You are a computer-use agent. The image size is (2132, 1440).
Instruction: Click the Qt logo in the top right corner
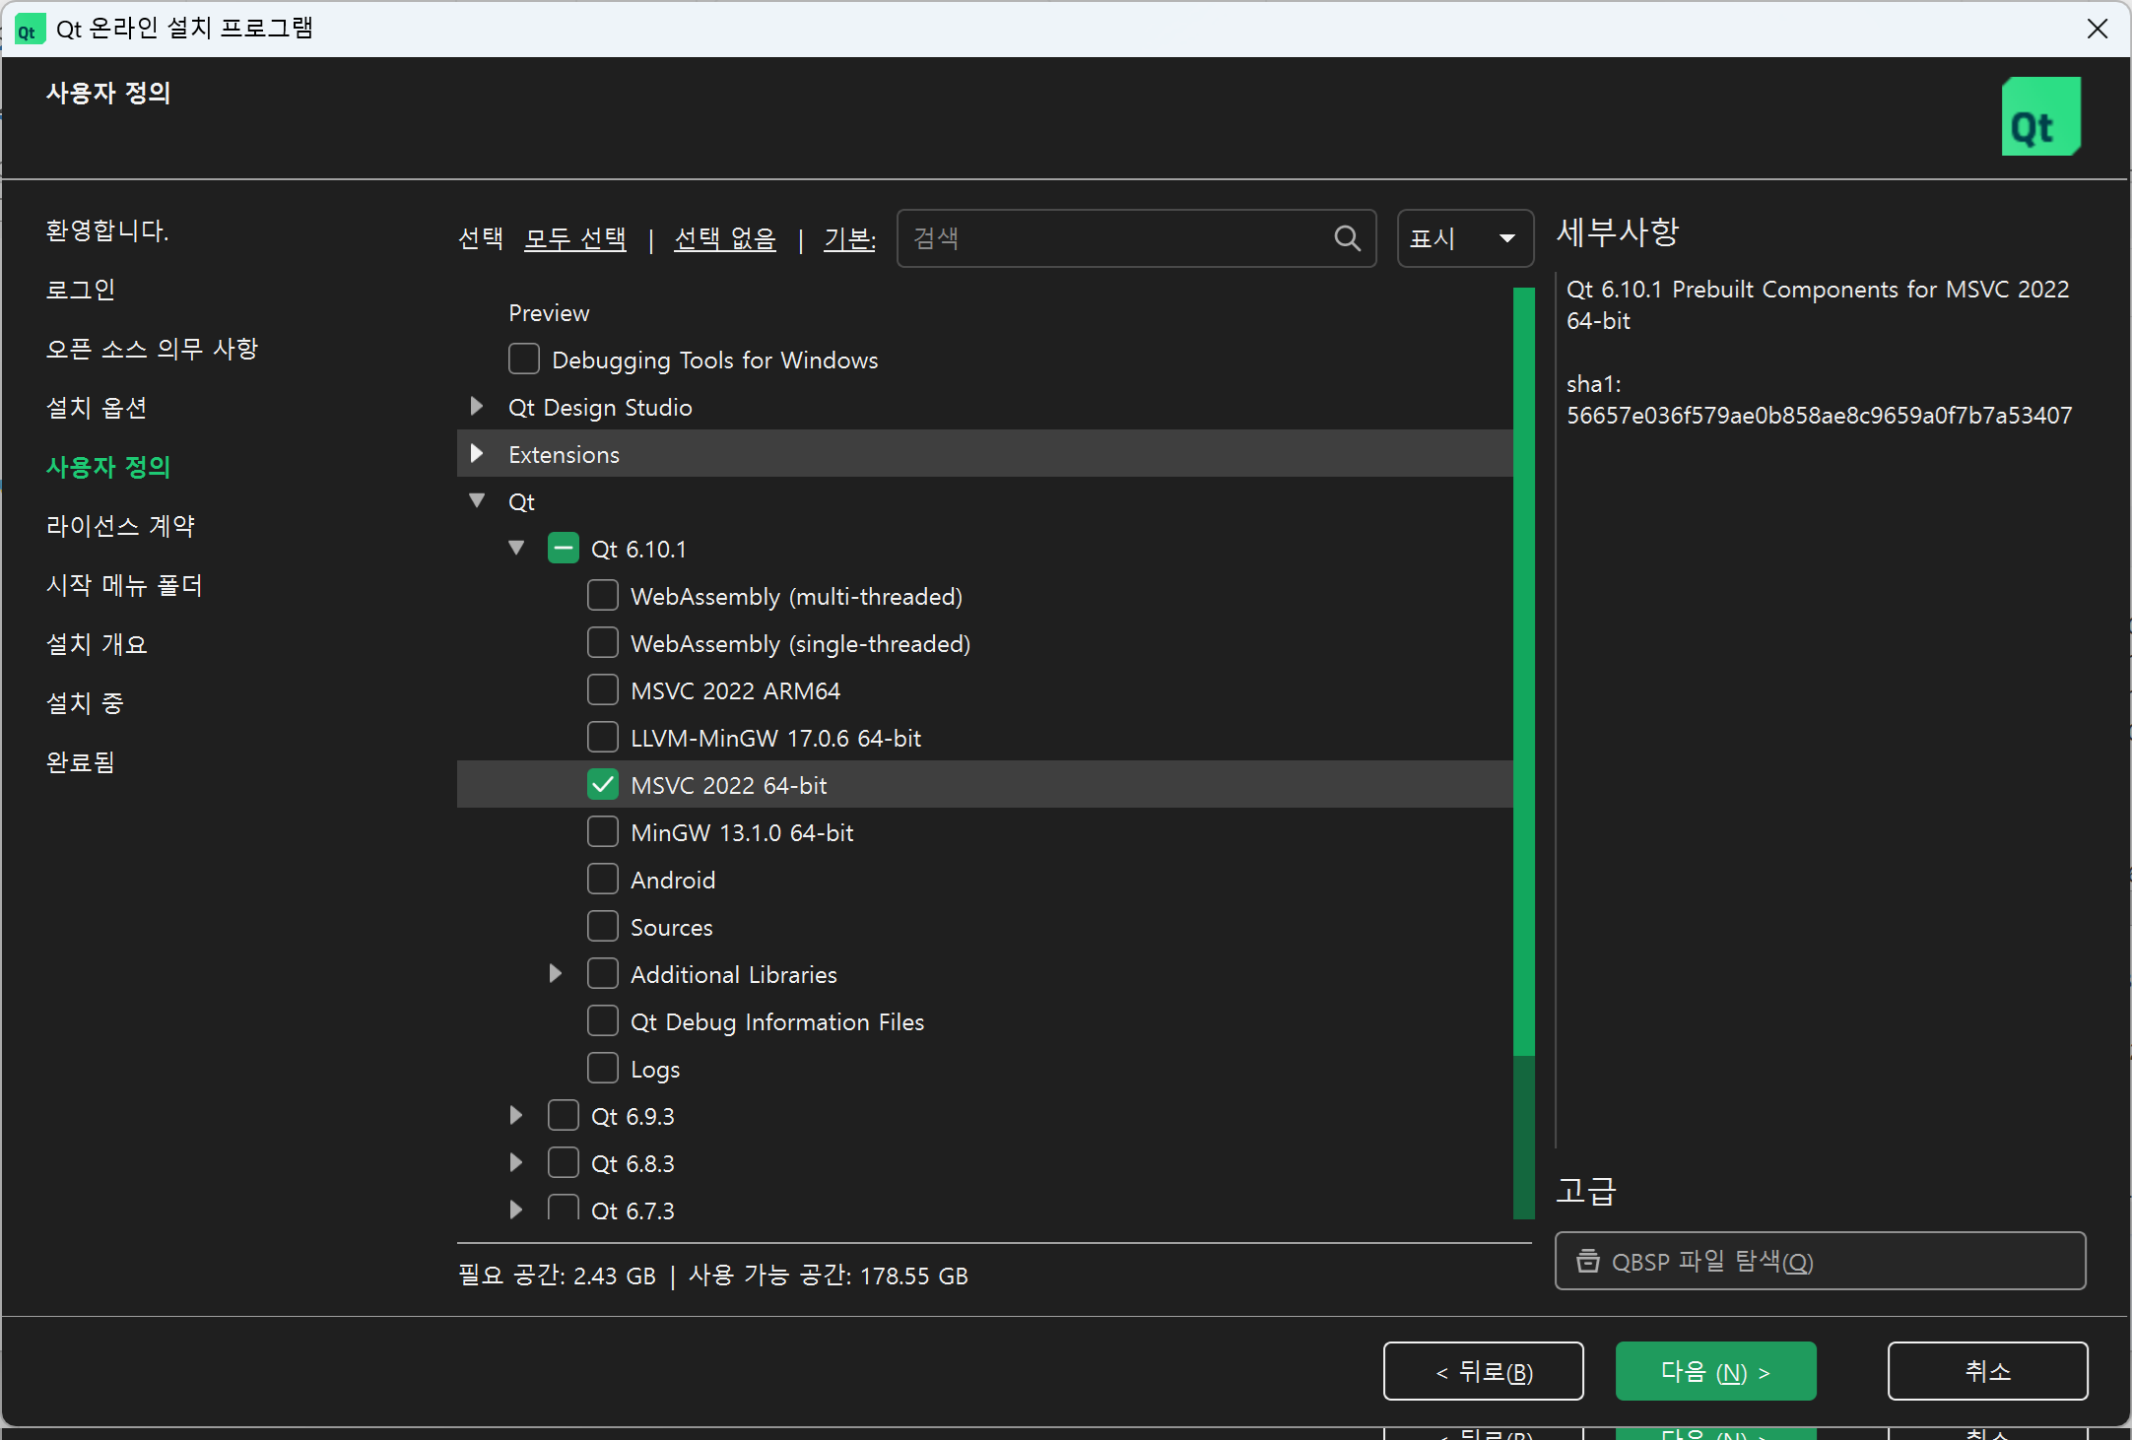[x=2040, y=115]
